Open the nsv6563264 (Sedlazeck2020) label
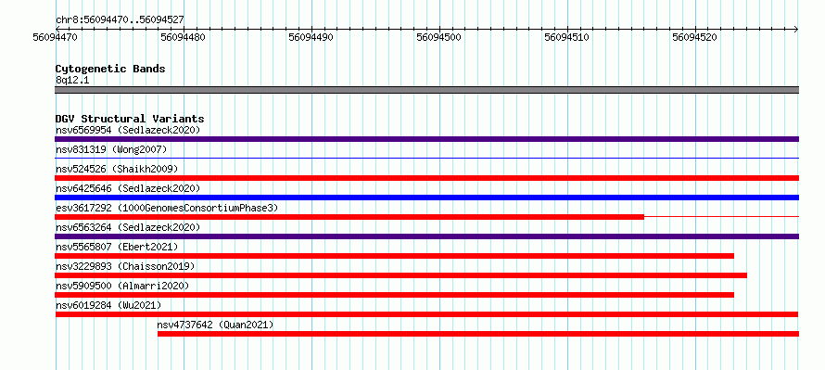Image resolution: width=825 pixels, height=370 pixels. click(x=128, y=227)
